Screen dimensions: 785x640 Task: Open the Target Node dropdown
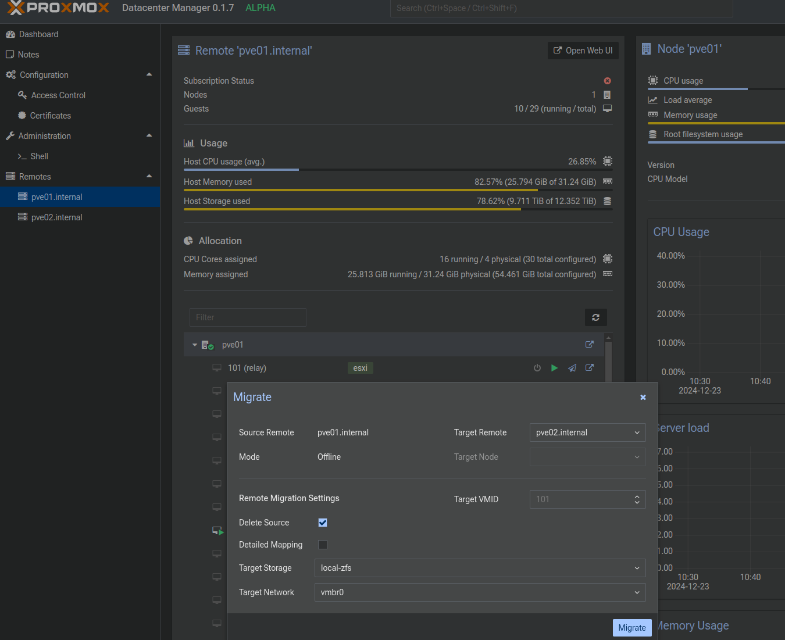click(x=588, y=457)
